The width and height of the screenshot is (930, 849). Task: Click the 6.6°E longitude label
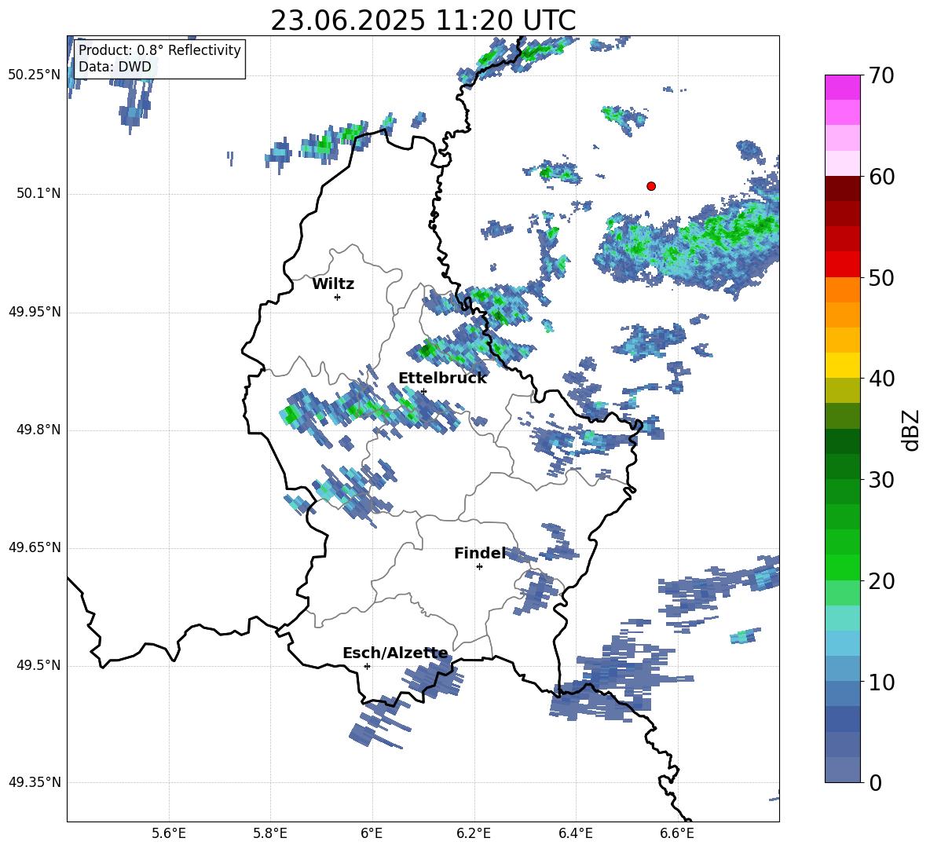pyautogui.click(x=677, y=833)
